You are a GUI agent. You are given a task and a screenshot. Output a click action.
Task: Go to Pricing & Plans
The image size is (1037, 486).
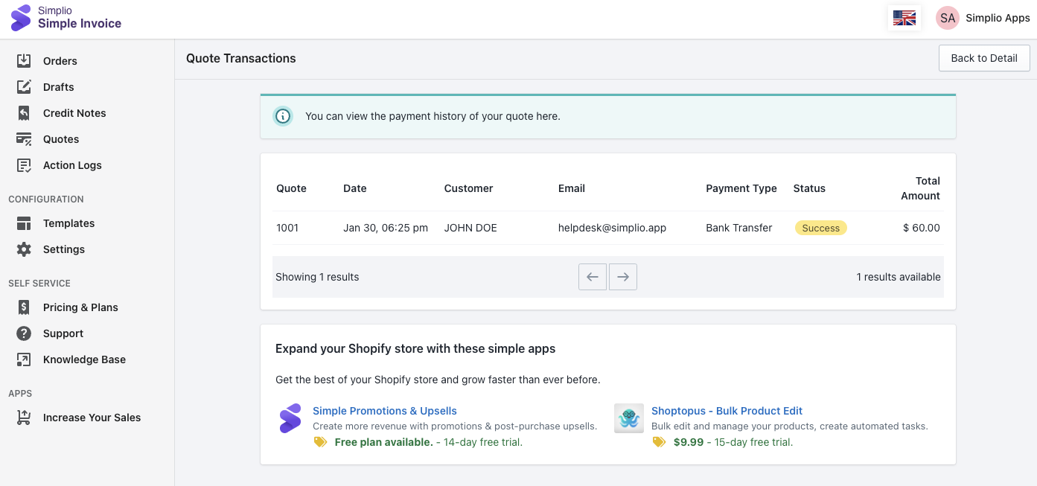pyautogui.click(x=80, y=307)
